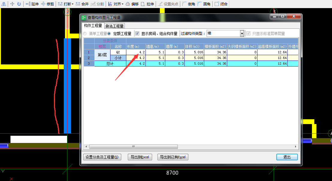Select the Move tool icon

[x=12, y=4]
